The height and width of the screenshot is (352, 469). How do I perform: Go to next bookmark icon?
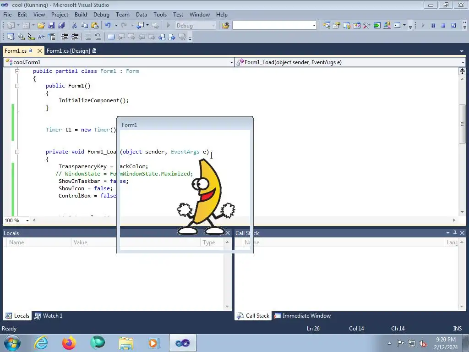131,37
